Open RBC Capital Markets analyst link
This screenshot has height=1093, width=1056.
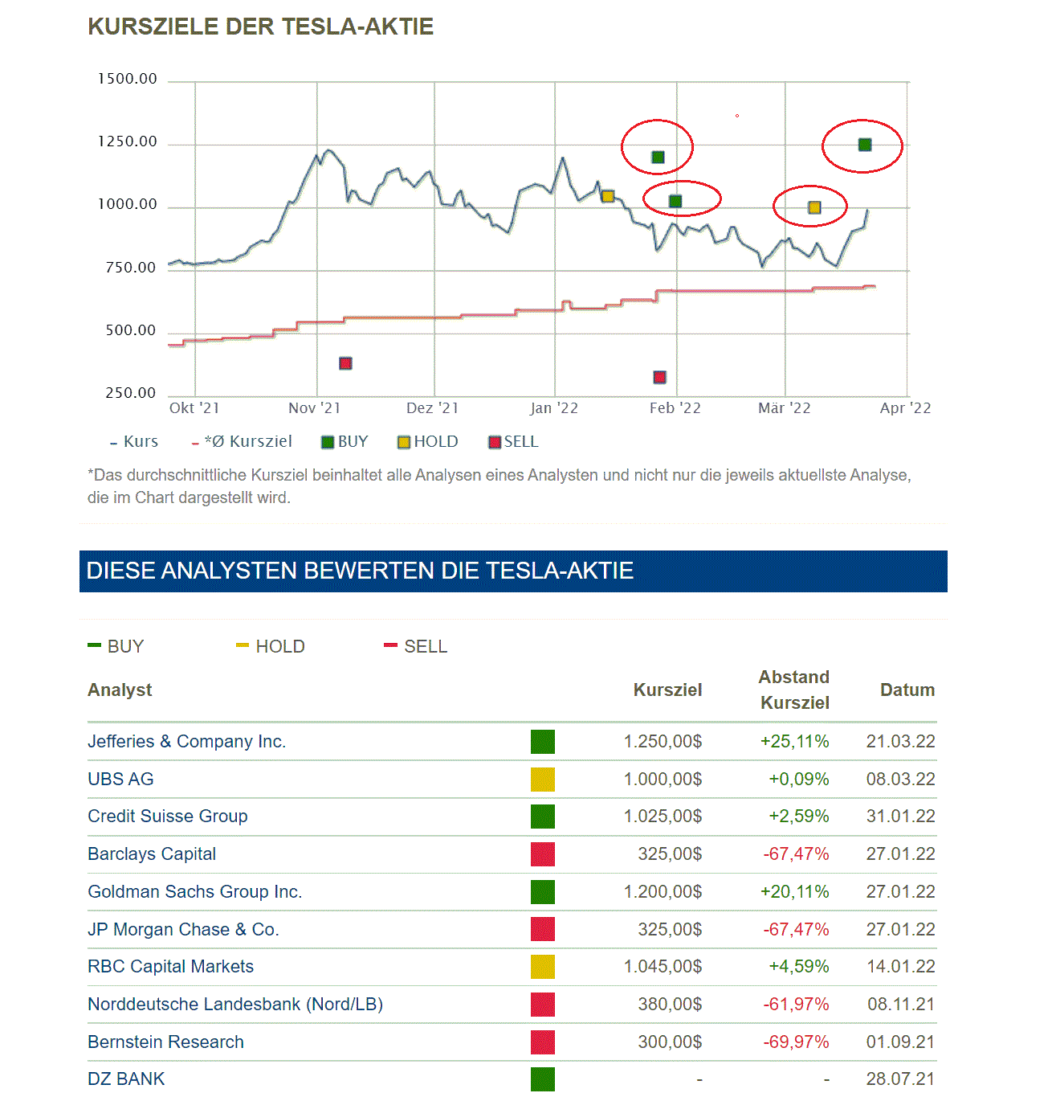(x=170, y=966)
